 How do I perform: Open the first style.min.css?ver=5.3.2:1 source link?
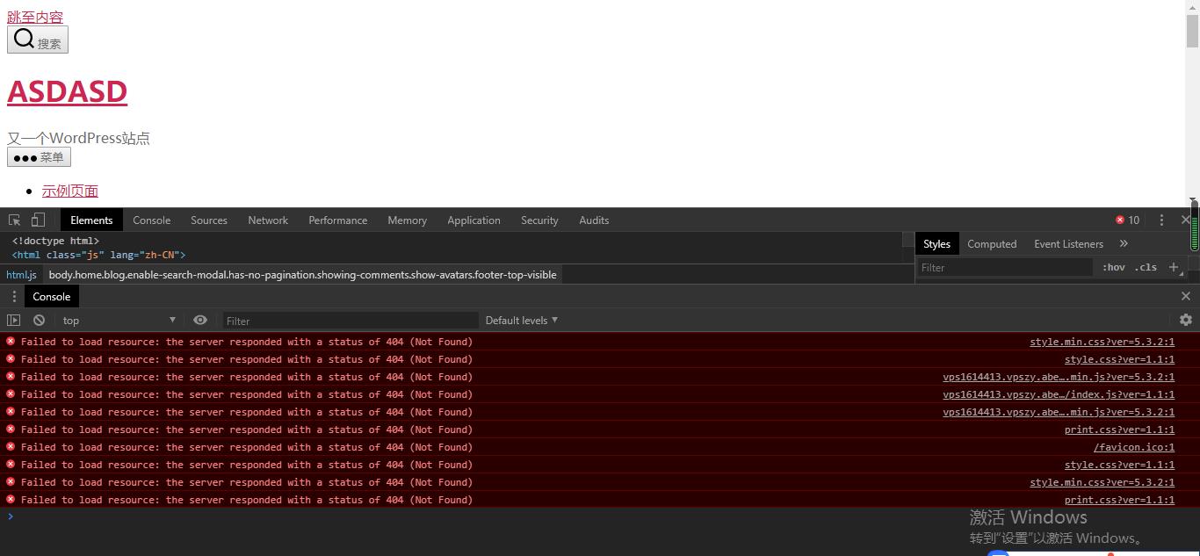[1102, 342]
